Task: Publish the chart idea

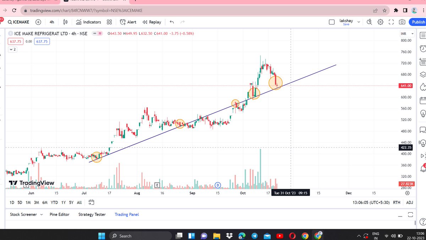Action: point(418,22)
